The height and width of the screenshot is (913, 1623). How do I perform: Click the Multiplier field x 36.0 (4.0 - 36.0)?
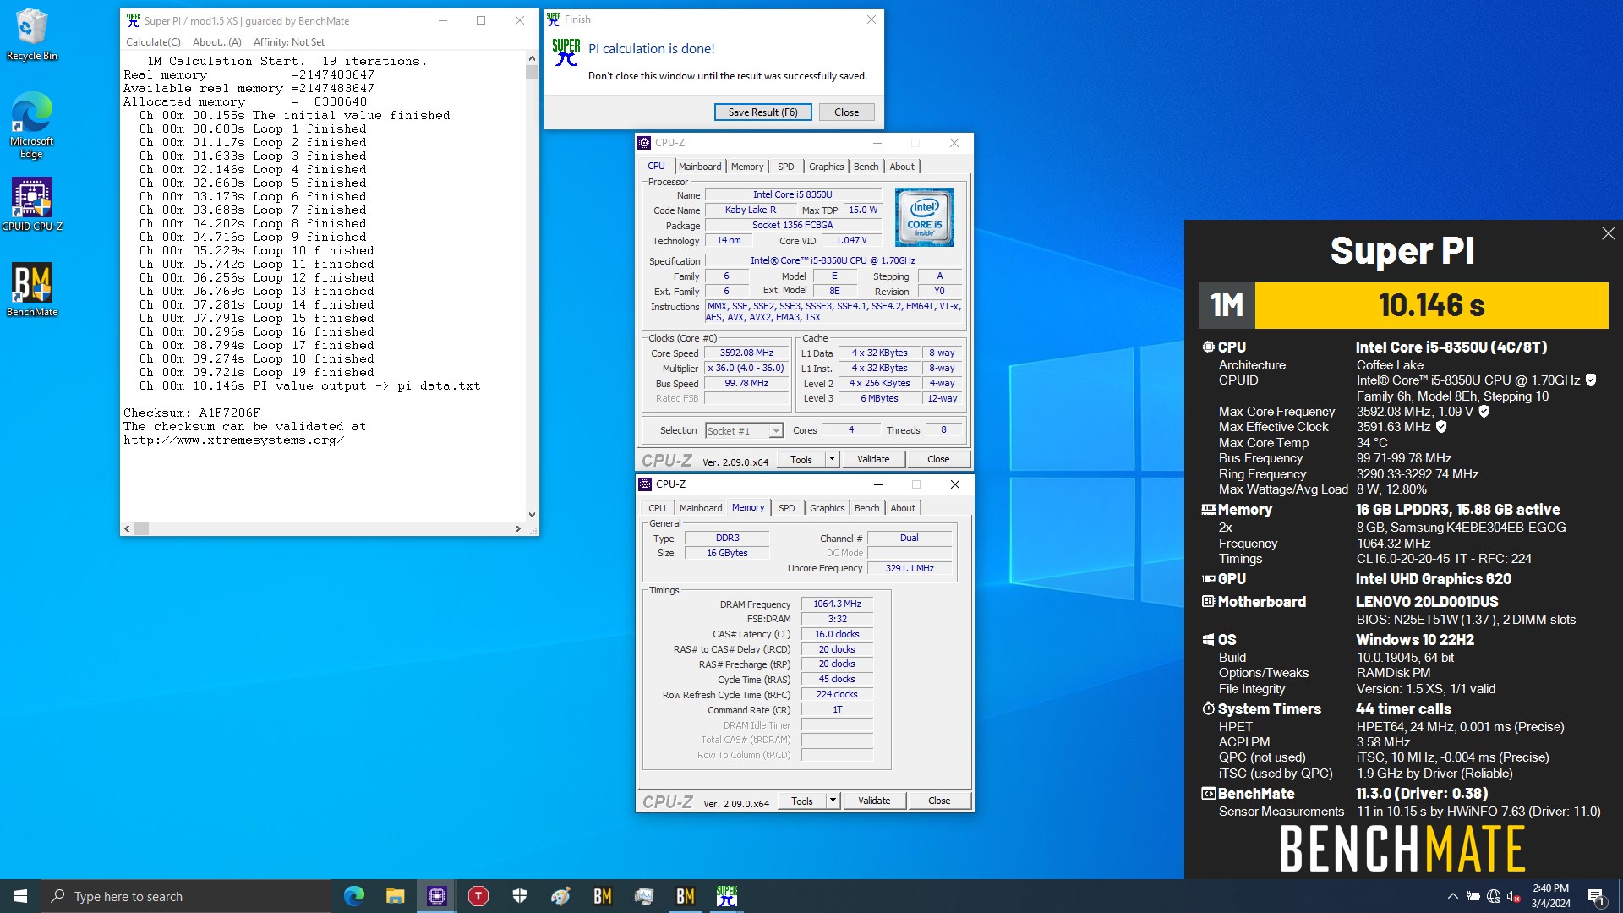[x=746, y=369]
